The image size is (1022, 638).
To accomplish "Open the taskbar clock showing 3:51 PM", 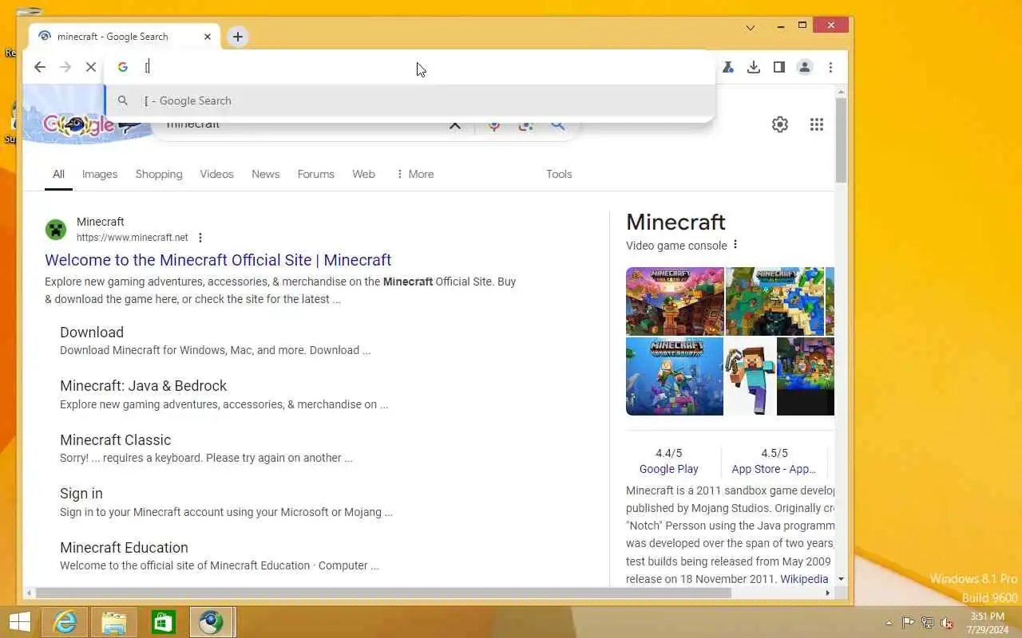I will point(988,622).
